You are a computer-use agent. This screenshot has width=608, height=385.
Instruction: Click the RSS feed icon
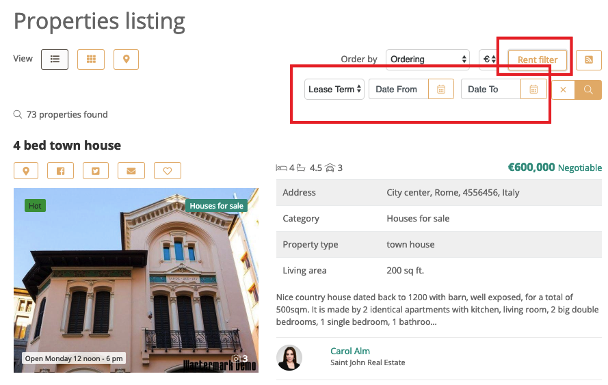[x=588, y=60]
